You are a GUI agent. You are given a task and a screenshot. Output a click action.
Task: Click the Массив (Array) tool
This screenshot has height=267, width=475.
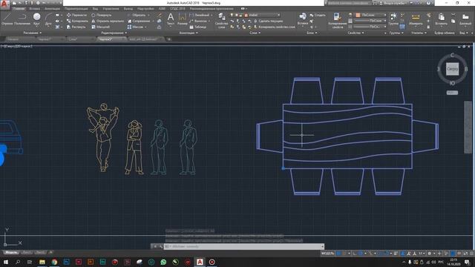[x=135, y=27]
